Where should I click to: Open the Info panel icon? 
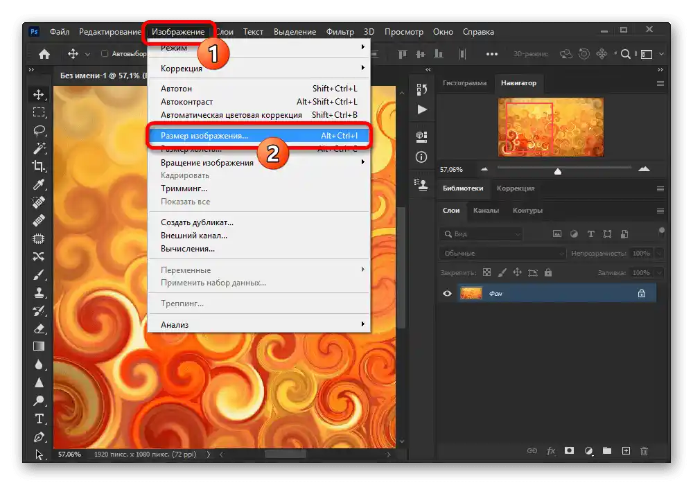tap(421, 157)
